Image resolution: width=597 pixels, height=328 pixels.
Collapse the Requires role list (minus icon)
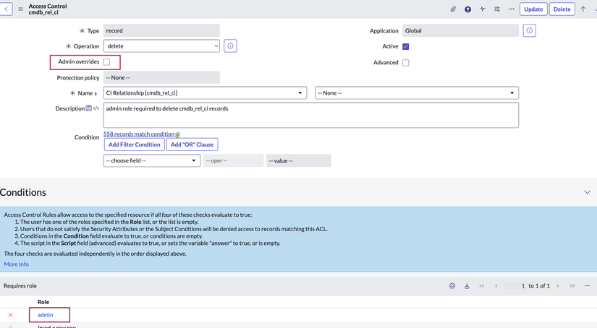(587, 286)
